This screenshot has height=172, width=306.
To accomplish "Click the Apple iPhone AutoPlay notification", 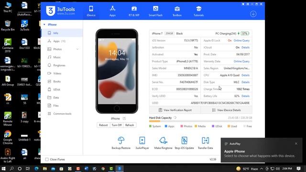I will pyautogui.click(x=262, y=150).
